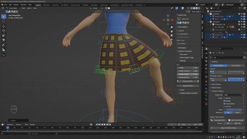Expand Rotation Mode Converter panel
Viewport: 247px width, 139px height.
[189, 93]
